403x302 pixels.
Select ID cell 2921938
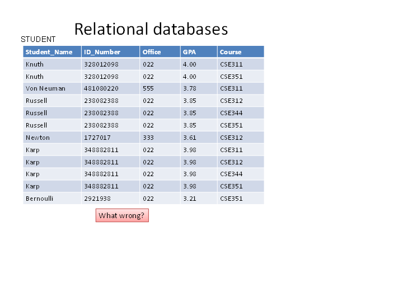coord(110,198)
